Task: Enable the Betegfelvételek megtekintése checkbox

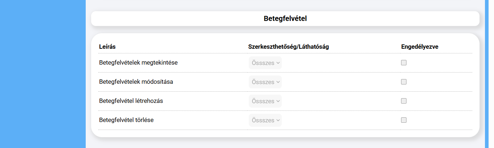Action: (404, 63)
